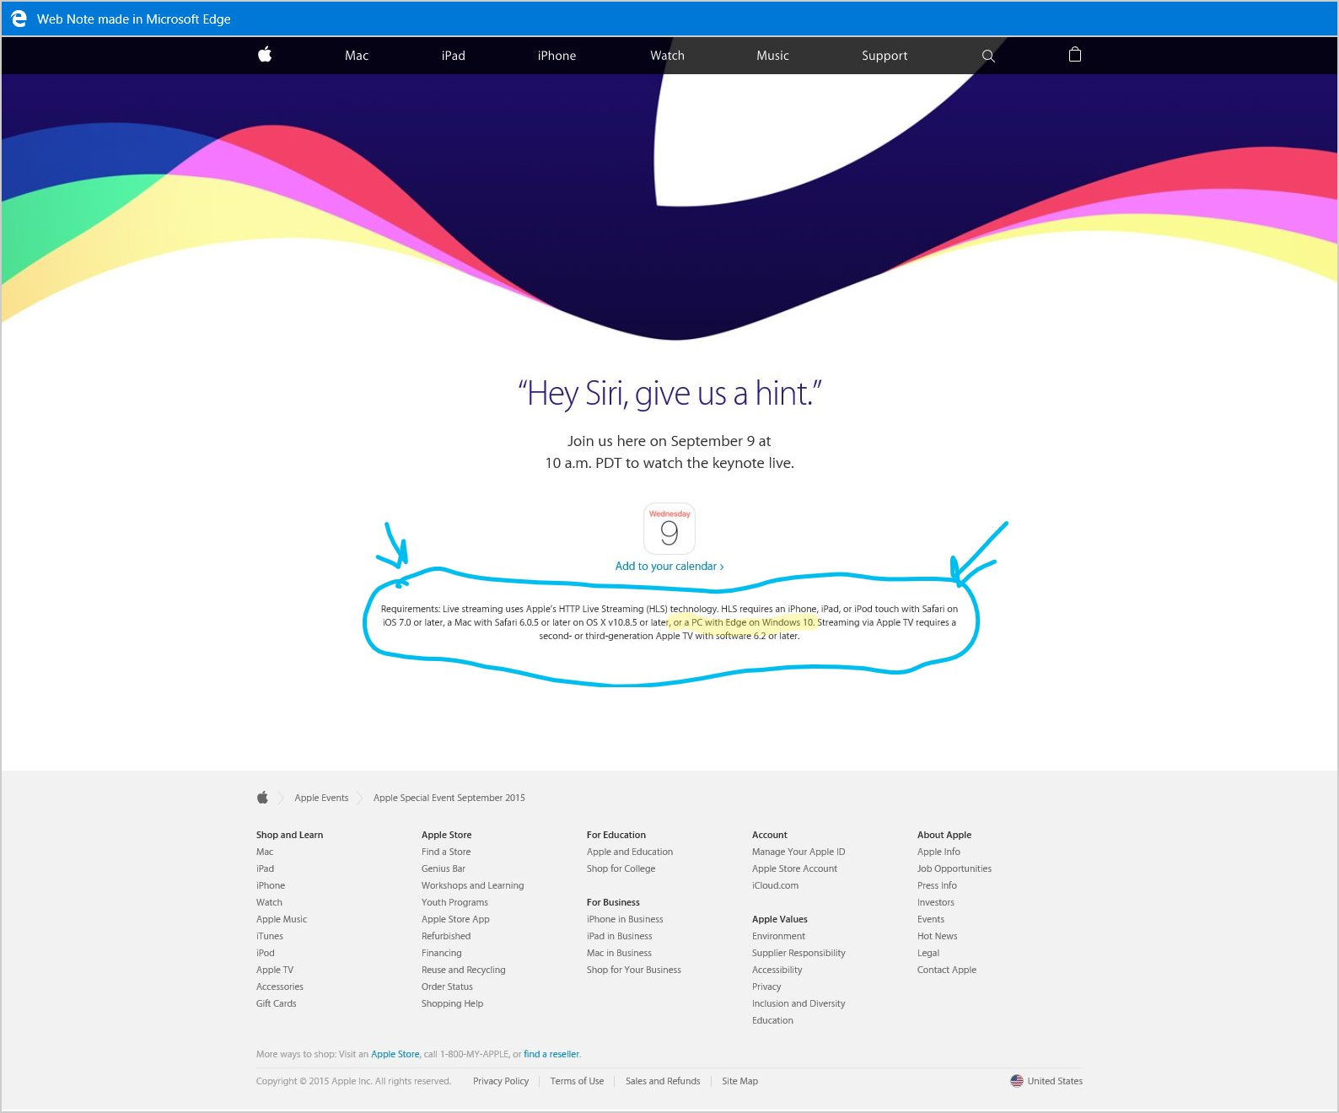Open Apple Events breadcrumb link
This screenshot has height=1113, width=1339.
click(x=321, y=798)
